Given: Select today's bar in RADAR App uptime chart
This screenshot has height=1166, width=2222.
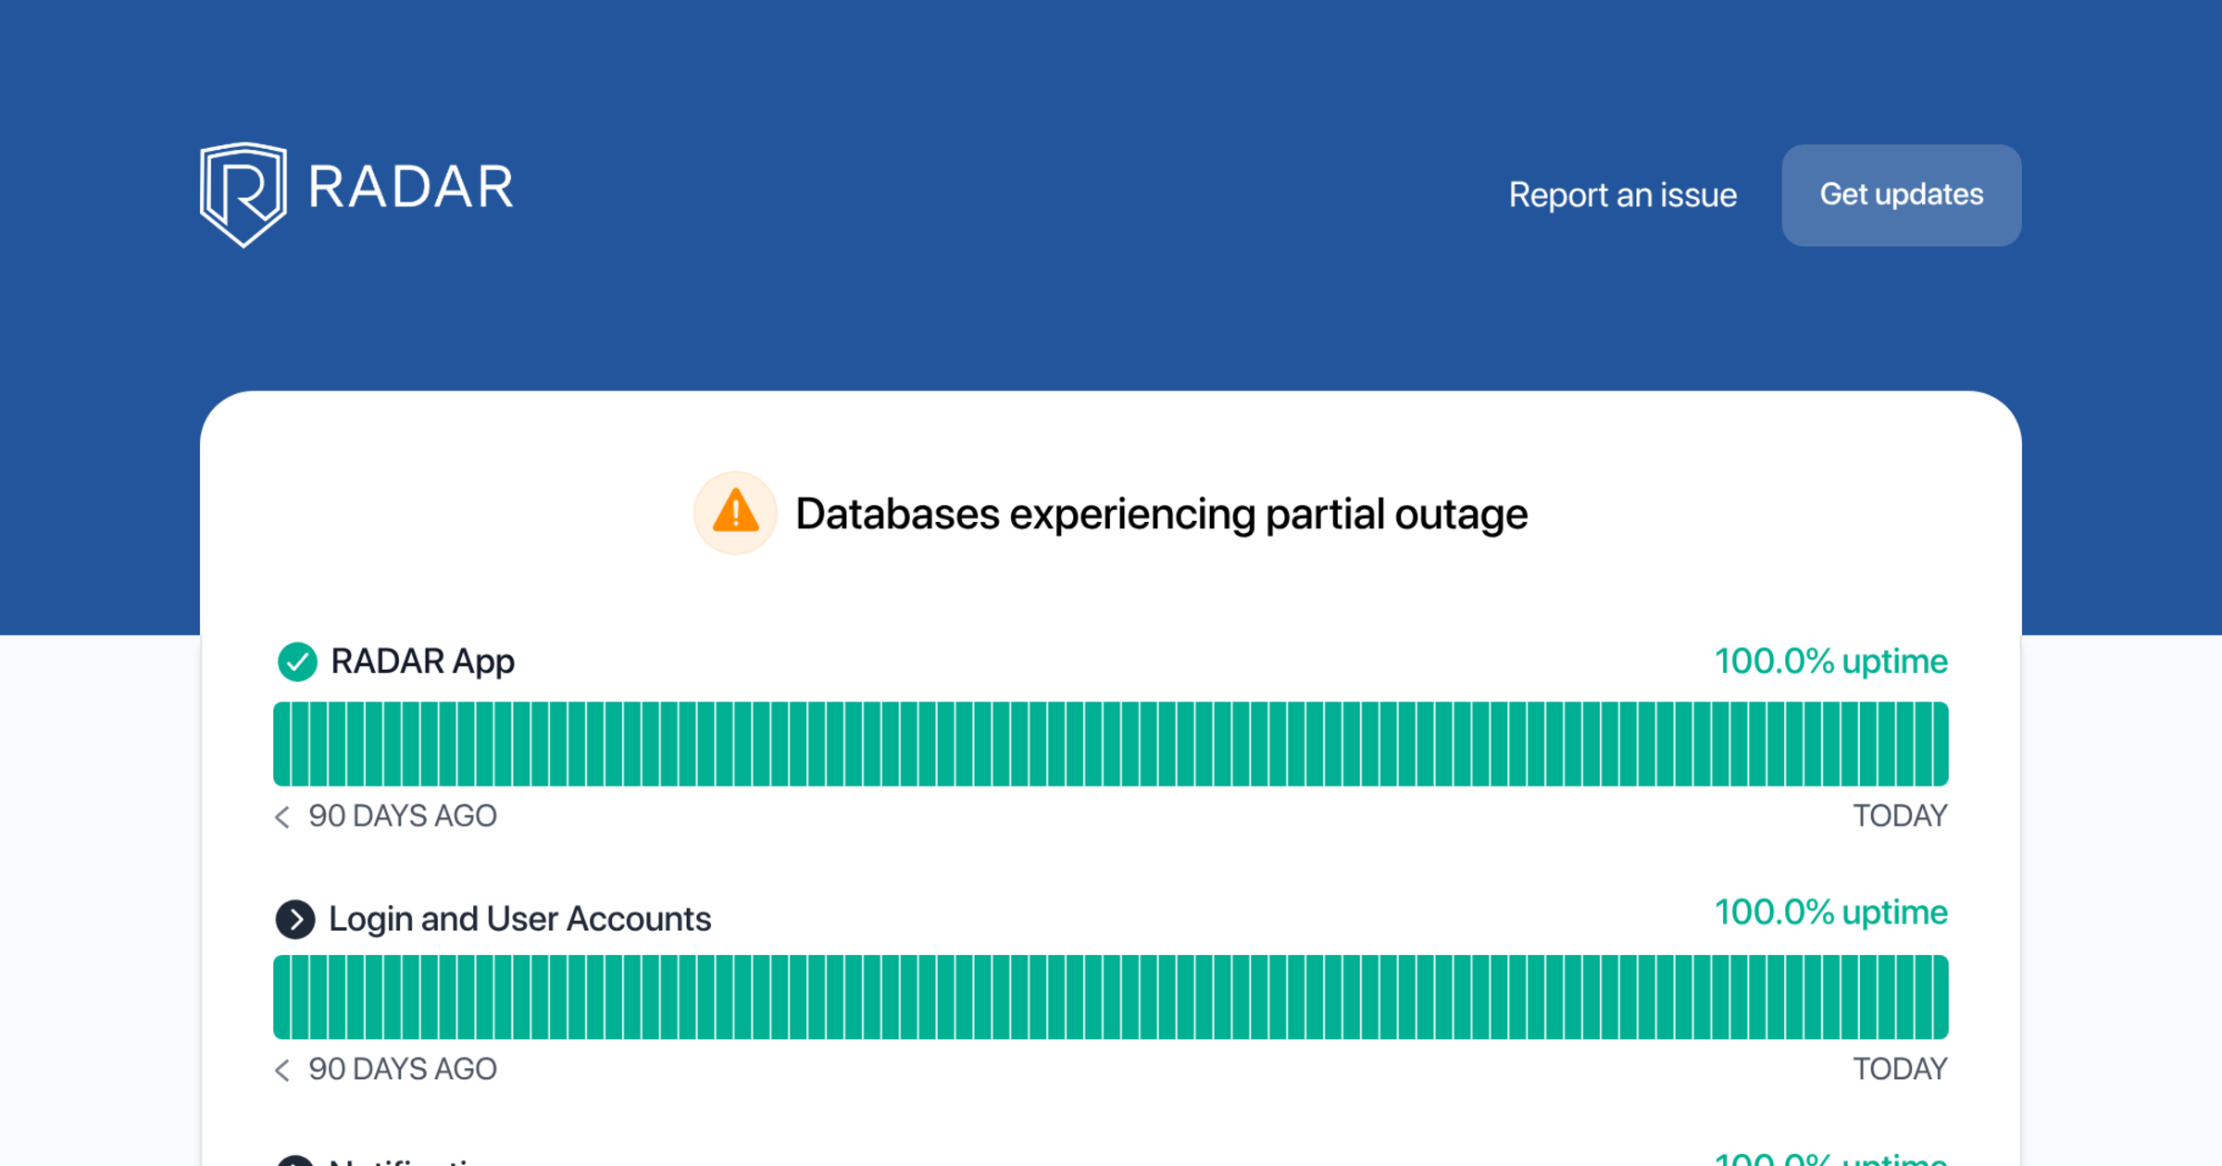Looking at the screenshot, I should [1940, 744].
